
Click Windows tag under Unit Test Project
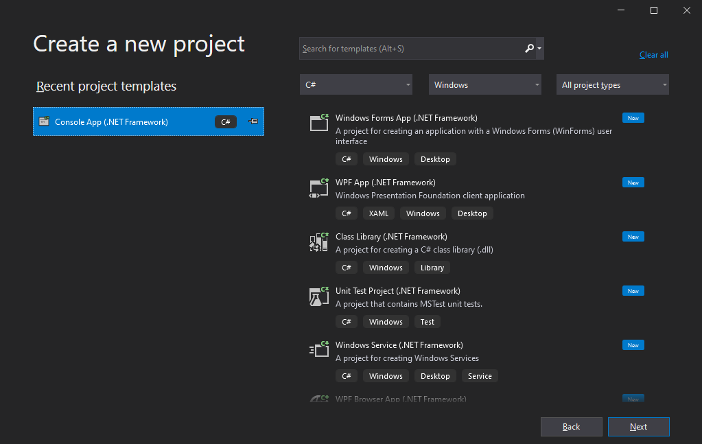pos(386,321)
